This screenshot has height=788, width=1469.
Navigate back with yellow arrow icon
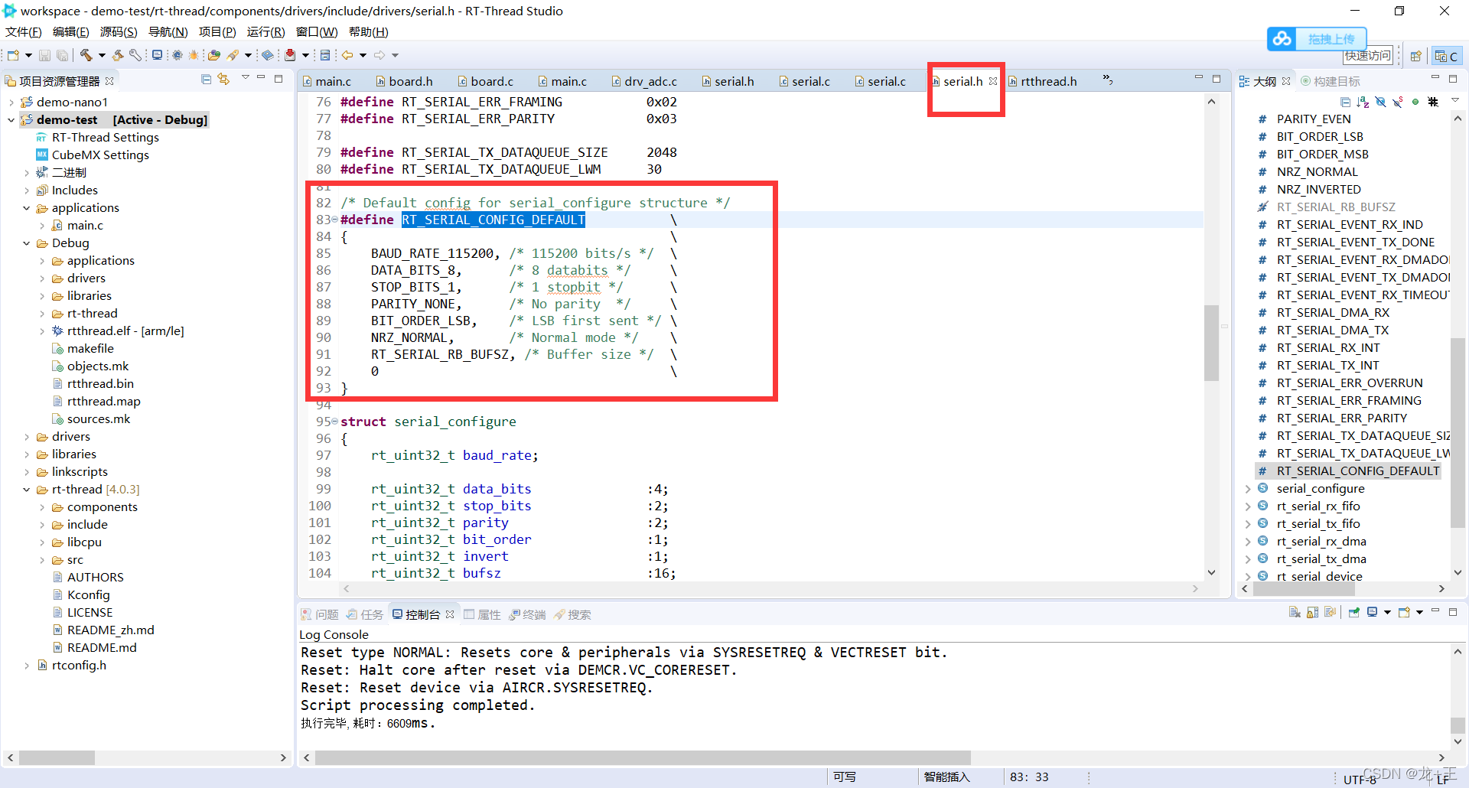pyautogui.click(x=347, y=55)
